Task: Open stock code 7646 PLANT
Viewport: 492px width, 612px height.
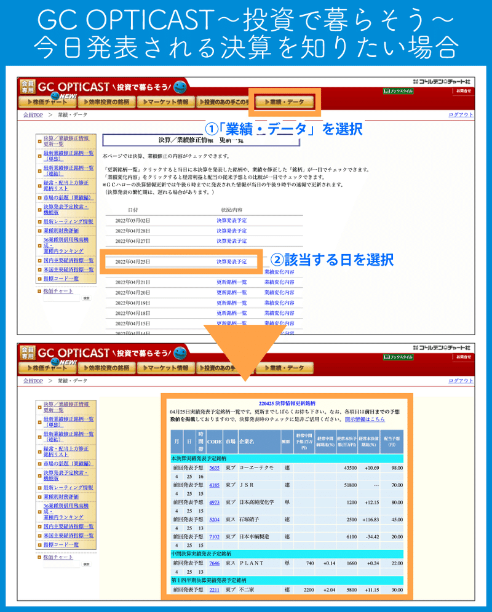Action: 214,563
